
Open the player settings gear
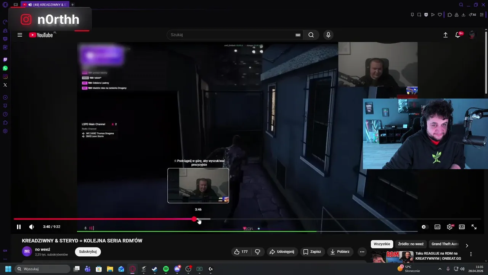pos(449,227)
